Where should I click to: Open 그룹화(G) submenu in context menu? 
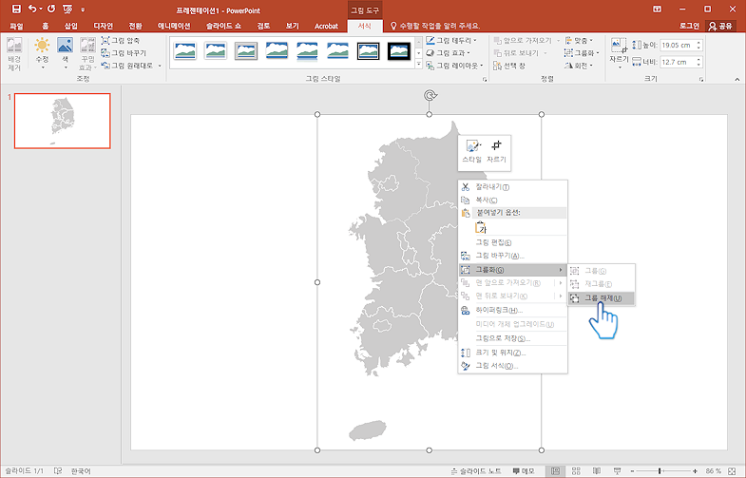(513, 270)
